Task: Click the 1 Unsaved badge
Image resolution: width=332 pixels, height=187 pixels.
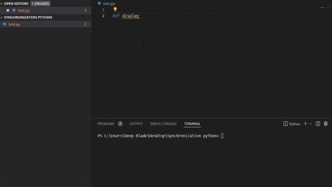Action: (40, 4)
